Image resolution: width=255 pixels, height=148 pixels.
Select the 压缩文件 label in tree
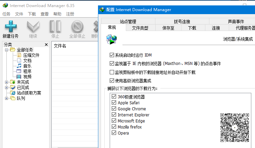click(x=32, y=55)
